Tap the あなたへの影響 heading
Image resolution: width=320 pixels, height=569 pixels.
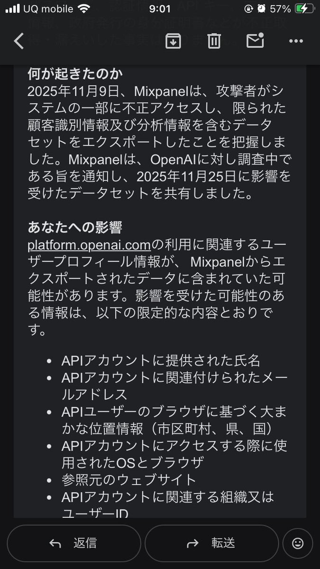(75, 227)
